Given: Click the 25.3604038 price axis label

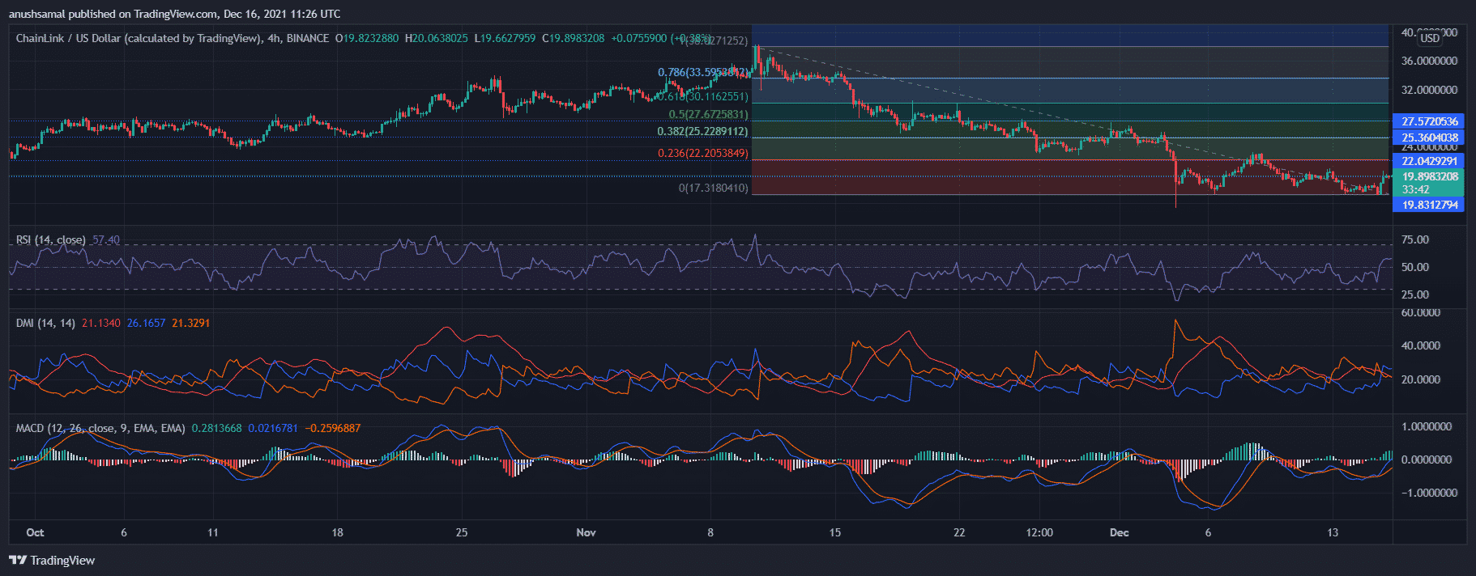Looking at the screenshot, I should pyautogui.click(x=1429, y=138).
